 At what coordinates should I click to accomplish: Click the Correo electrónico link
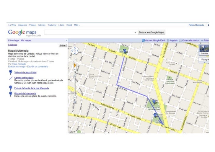(191, 40)
